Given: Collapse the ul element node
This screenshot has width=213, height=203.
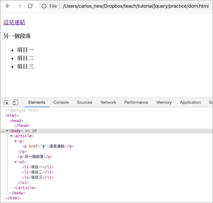Looking at the screenshot, I should tap(16, 162).
